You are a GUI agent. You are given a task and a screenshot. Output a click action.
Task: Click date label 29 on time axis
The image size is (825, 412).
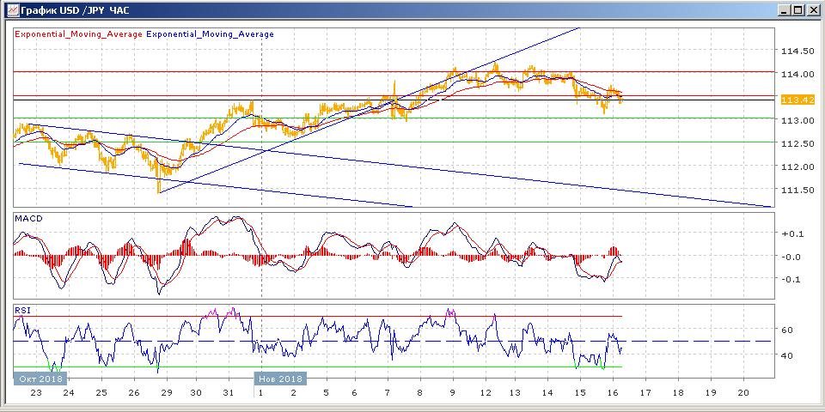coord(167,393)
